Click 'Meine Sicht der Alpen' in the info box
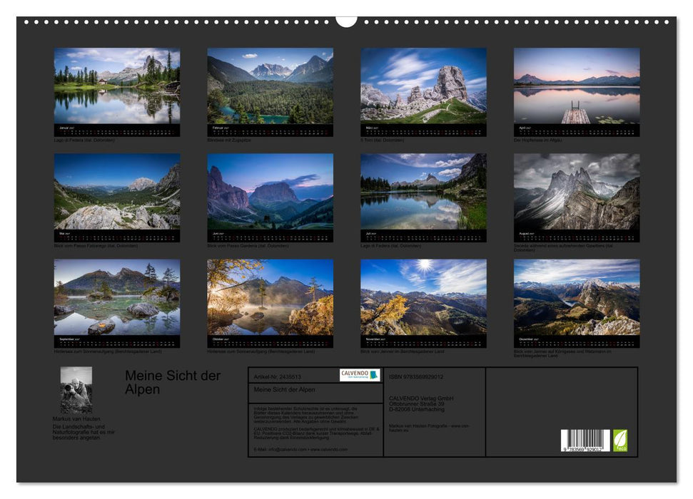This screenshot has height=499, width=693. [284, 389]
